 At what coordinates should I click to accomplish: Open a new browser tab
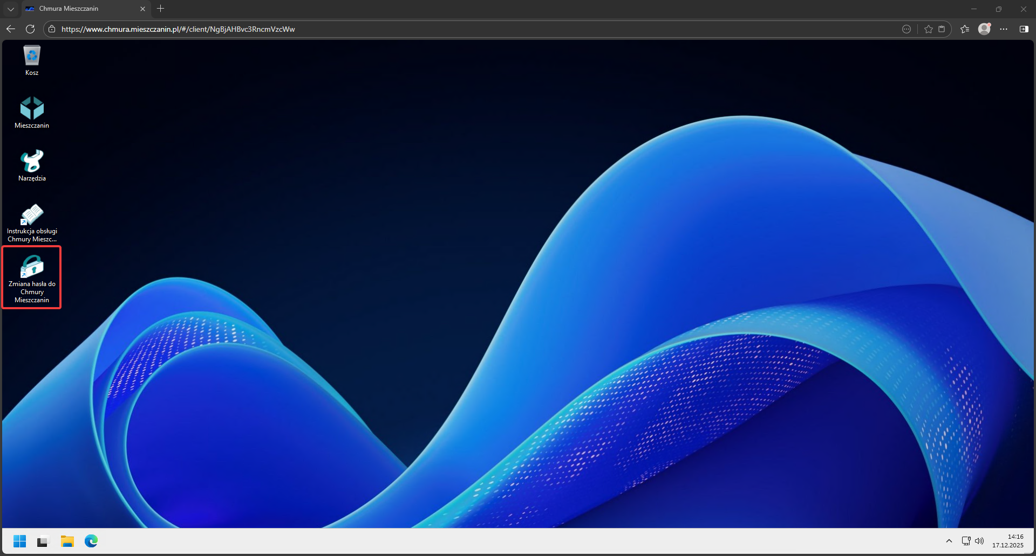[160, 9]
